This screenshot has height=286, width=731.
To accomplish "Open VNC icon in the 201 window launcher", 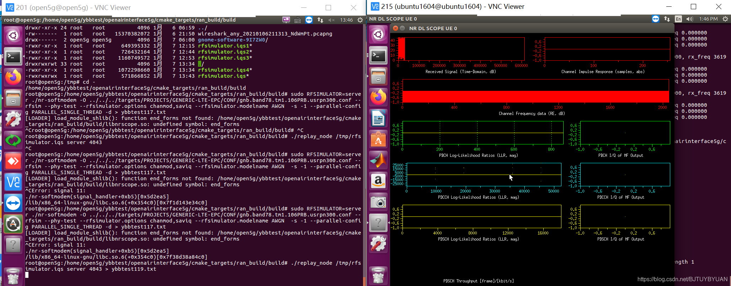I will click(x=13, y=182).
